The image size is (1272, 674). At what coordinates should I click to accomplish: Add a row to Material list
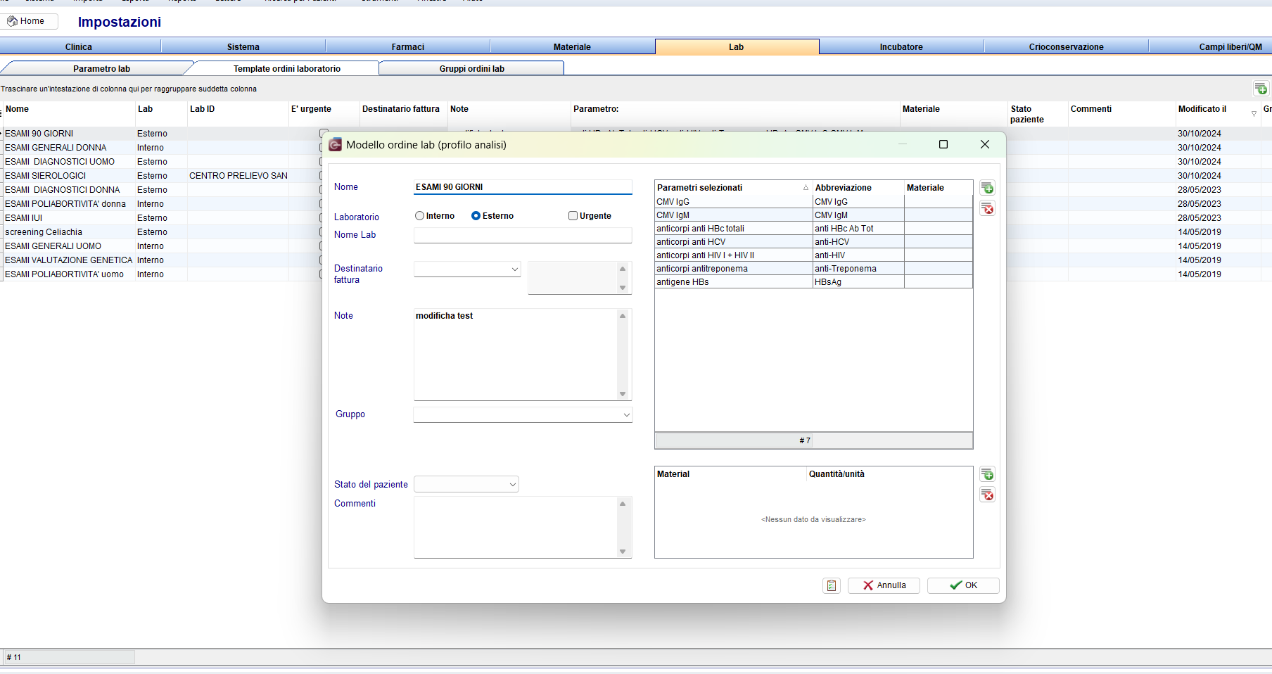[x=987, y=474]
